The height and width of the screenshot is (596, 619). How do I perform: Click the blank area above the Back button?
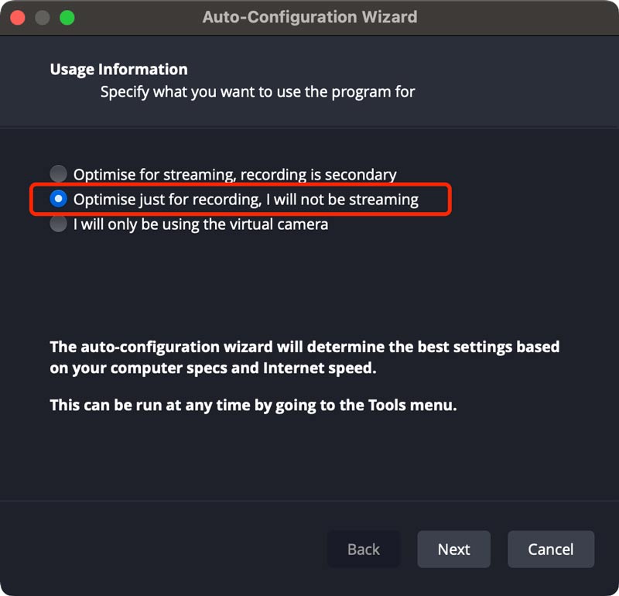[x=363, y=464]
